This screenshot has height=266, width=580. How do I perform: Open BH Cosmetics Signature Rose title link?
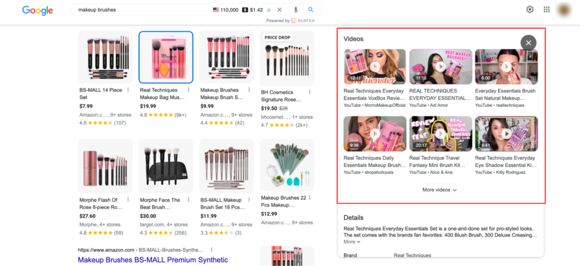pyautogui.click(x=282, y=96)
